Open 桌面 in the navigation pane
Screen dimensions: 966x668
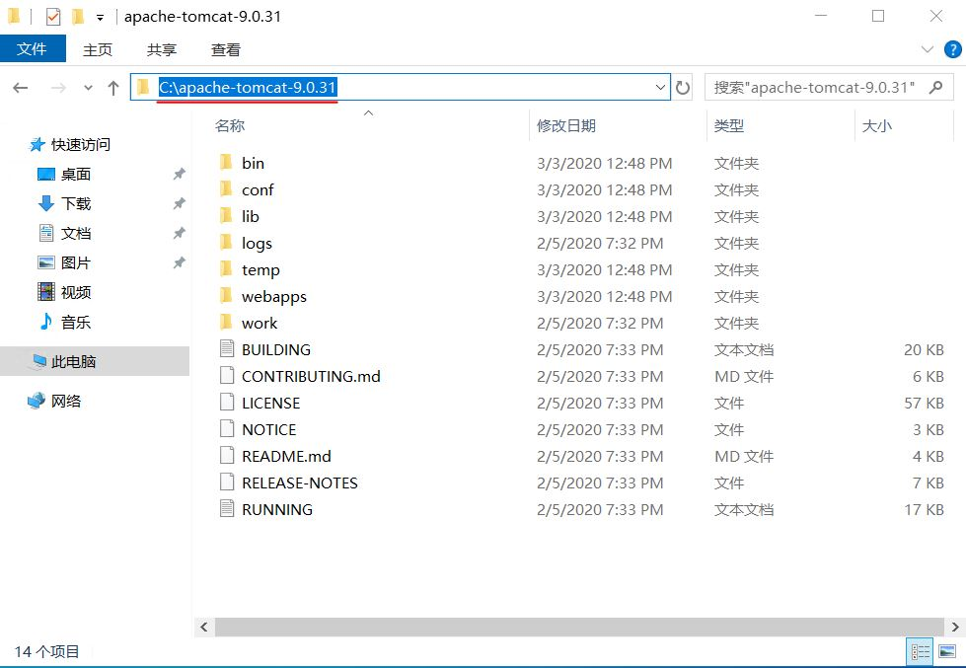75,174
